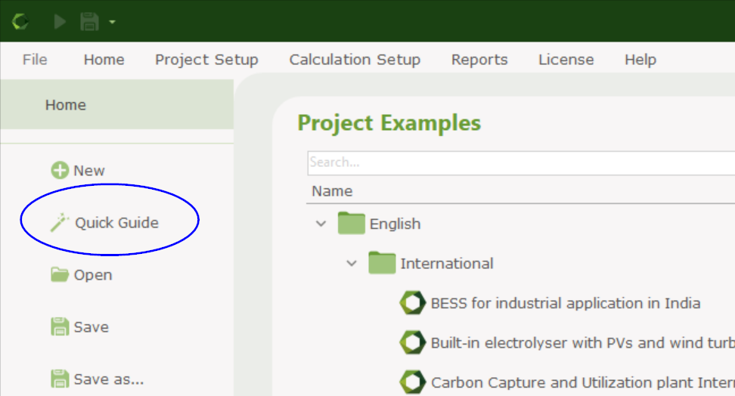Collapse the English folder chevron
This screenshot has height=396, width=735.
click(x=321, y=224)
